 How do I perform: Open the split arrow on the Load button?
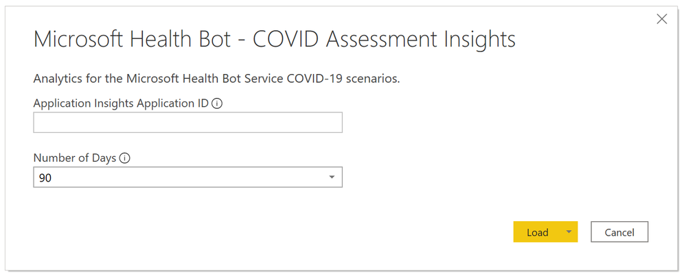(569, 231)
